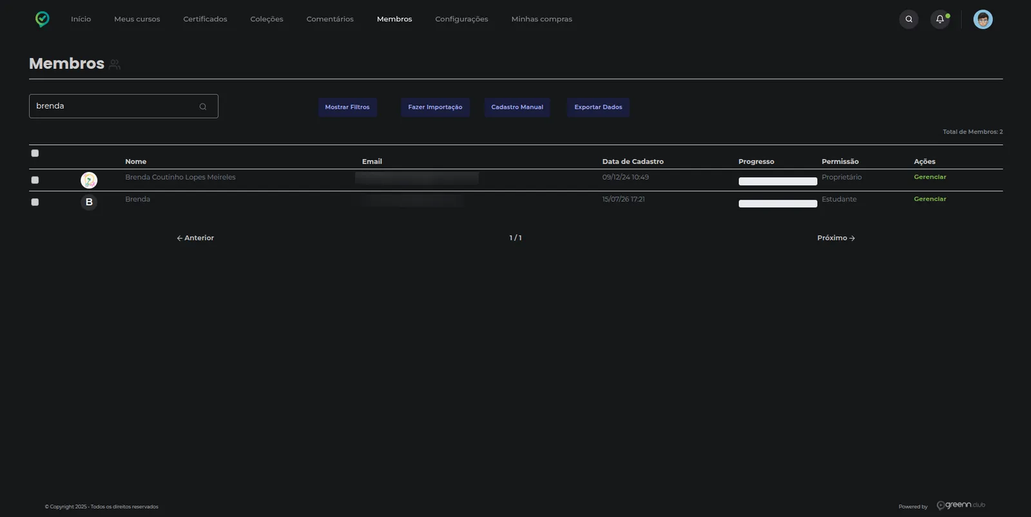The width and height of the screenshot is (1031, 517).
Task: Click the magnifier icon in member search field
Action: click(203, 107)
